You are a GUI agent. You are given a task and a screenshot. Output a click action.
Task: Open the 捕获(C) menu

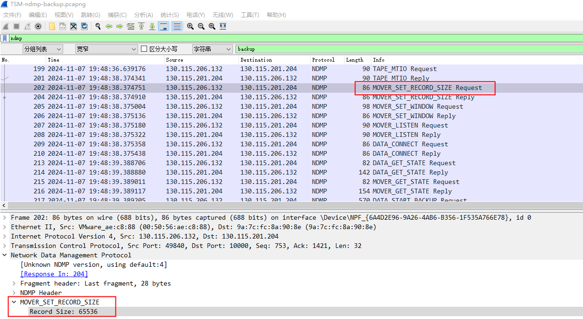[x=117, y=15]
